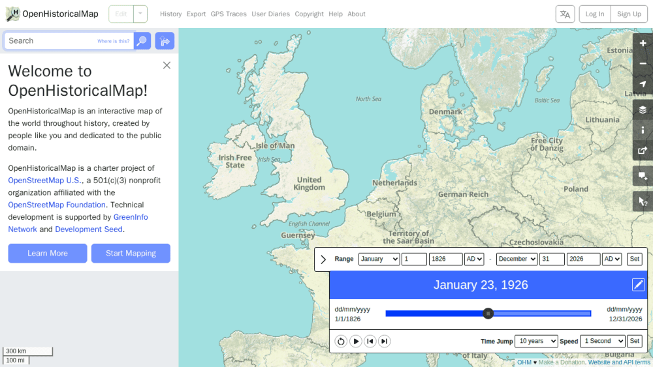Add a note to the map
The image size is (653, 367).
tap(643, 176)
